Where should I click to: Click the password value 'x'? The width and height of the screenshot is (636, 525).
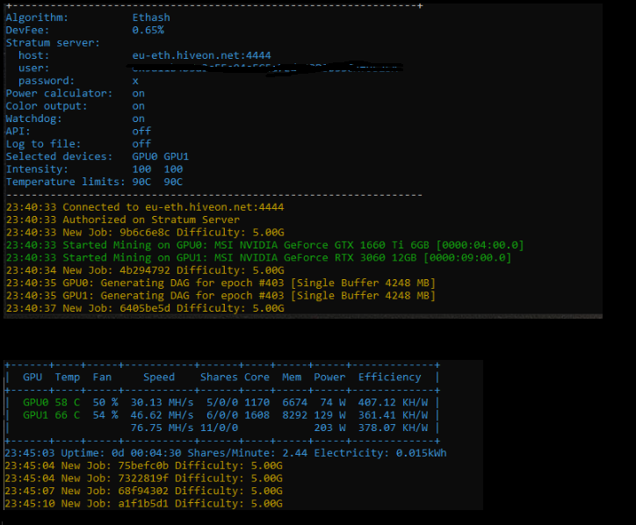pyautogui.click(x=135, y=81)
